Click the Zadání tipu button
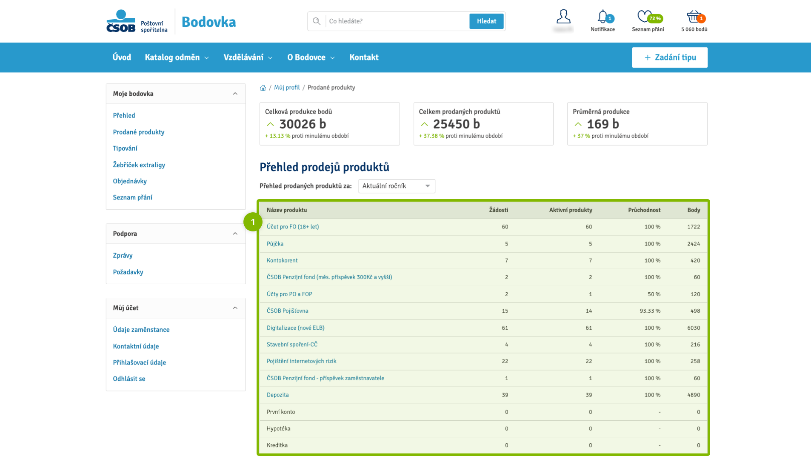The image size is (811, 456). point(670,57)
